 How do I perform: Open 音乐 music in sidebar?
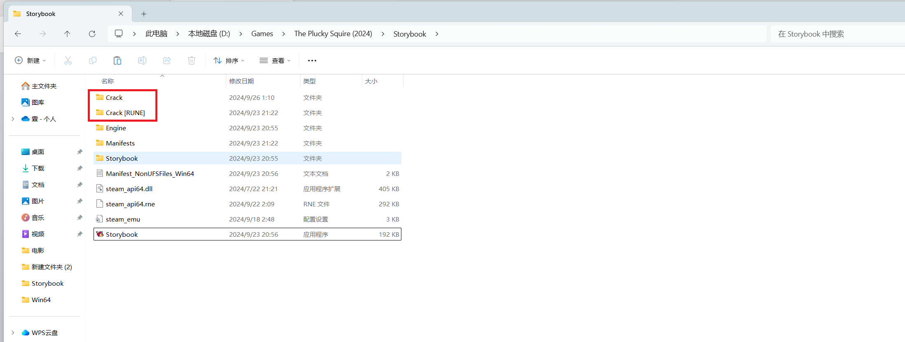(x=33, y=217)
